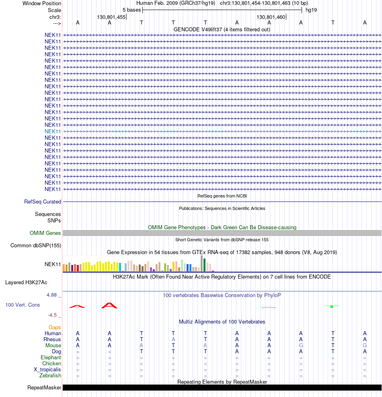
Task: Click the Mouse species label in alignment
Action: (x=53, y=345)
